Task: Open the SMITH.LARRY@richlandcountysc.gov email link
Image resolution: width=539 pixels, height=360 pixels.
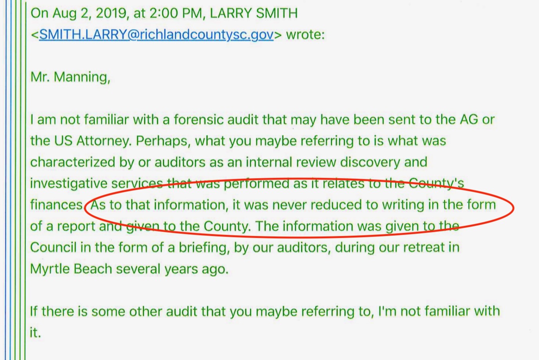Action: click(x=156, y=35)
